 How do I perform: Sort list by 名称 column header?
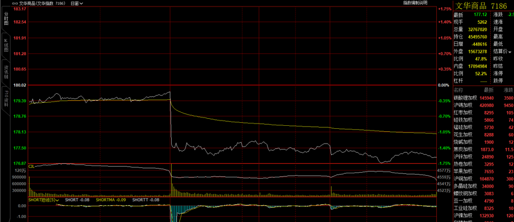click(x=458, y=90)
